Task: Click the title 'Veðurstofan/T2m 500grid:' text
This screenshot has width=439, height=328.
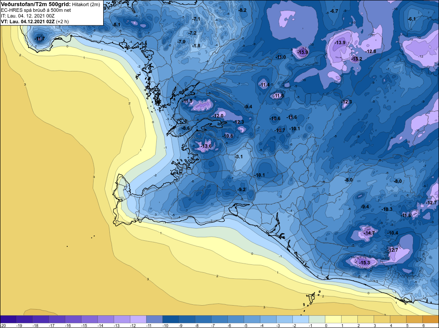Action: point(36,4)
